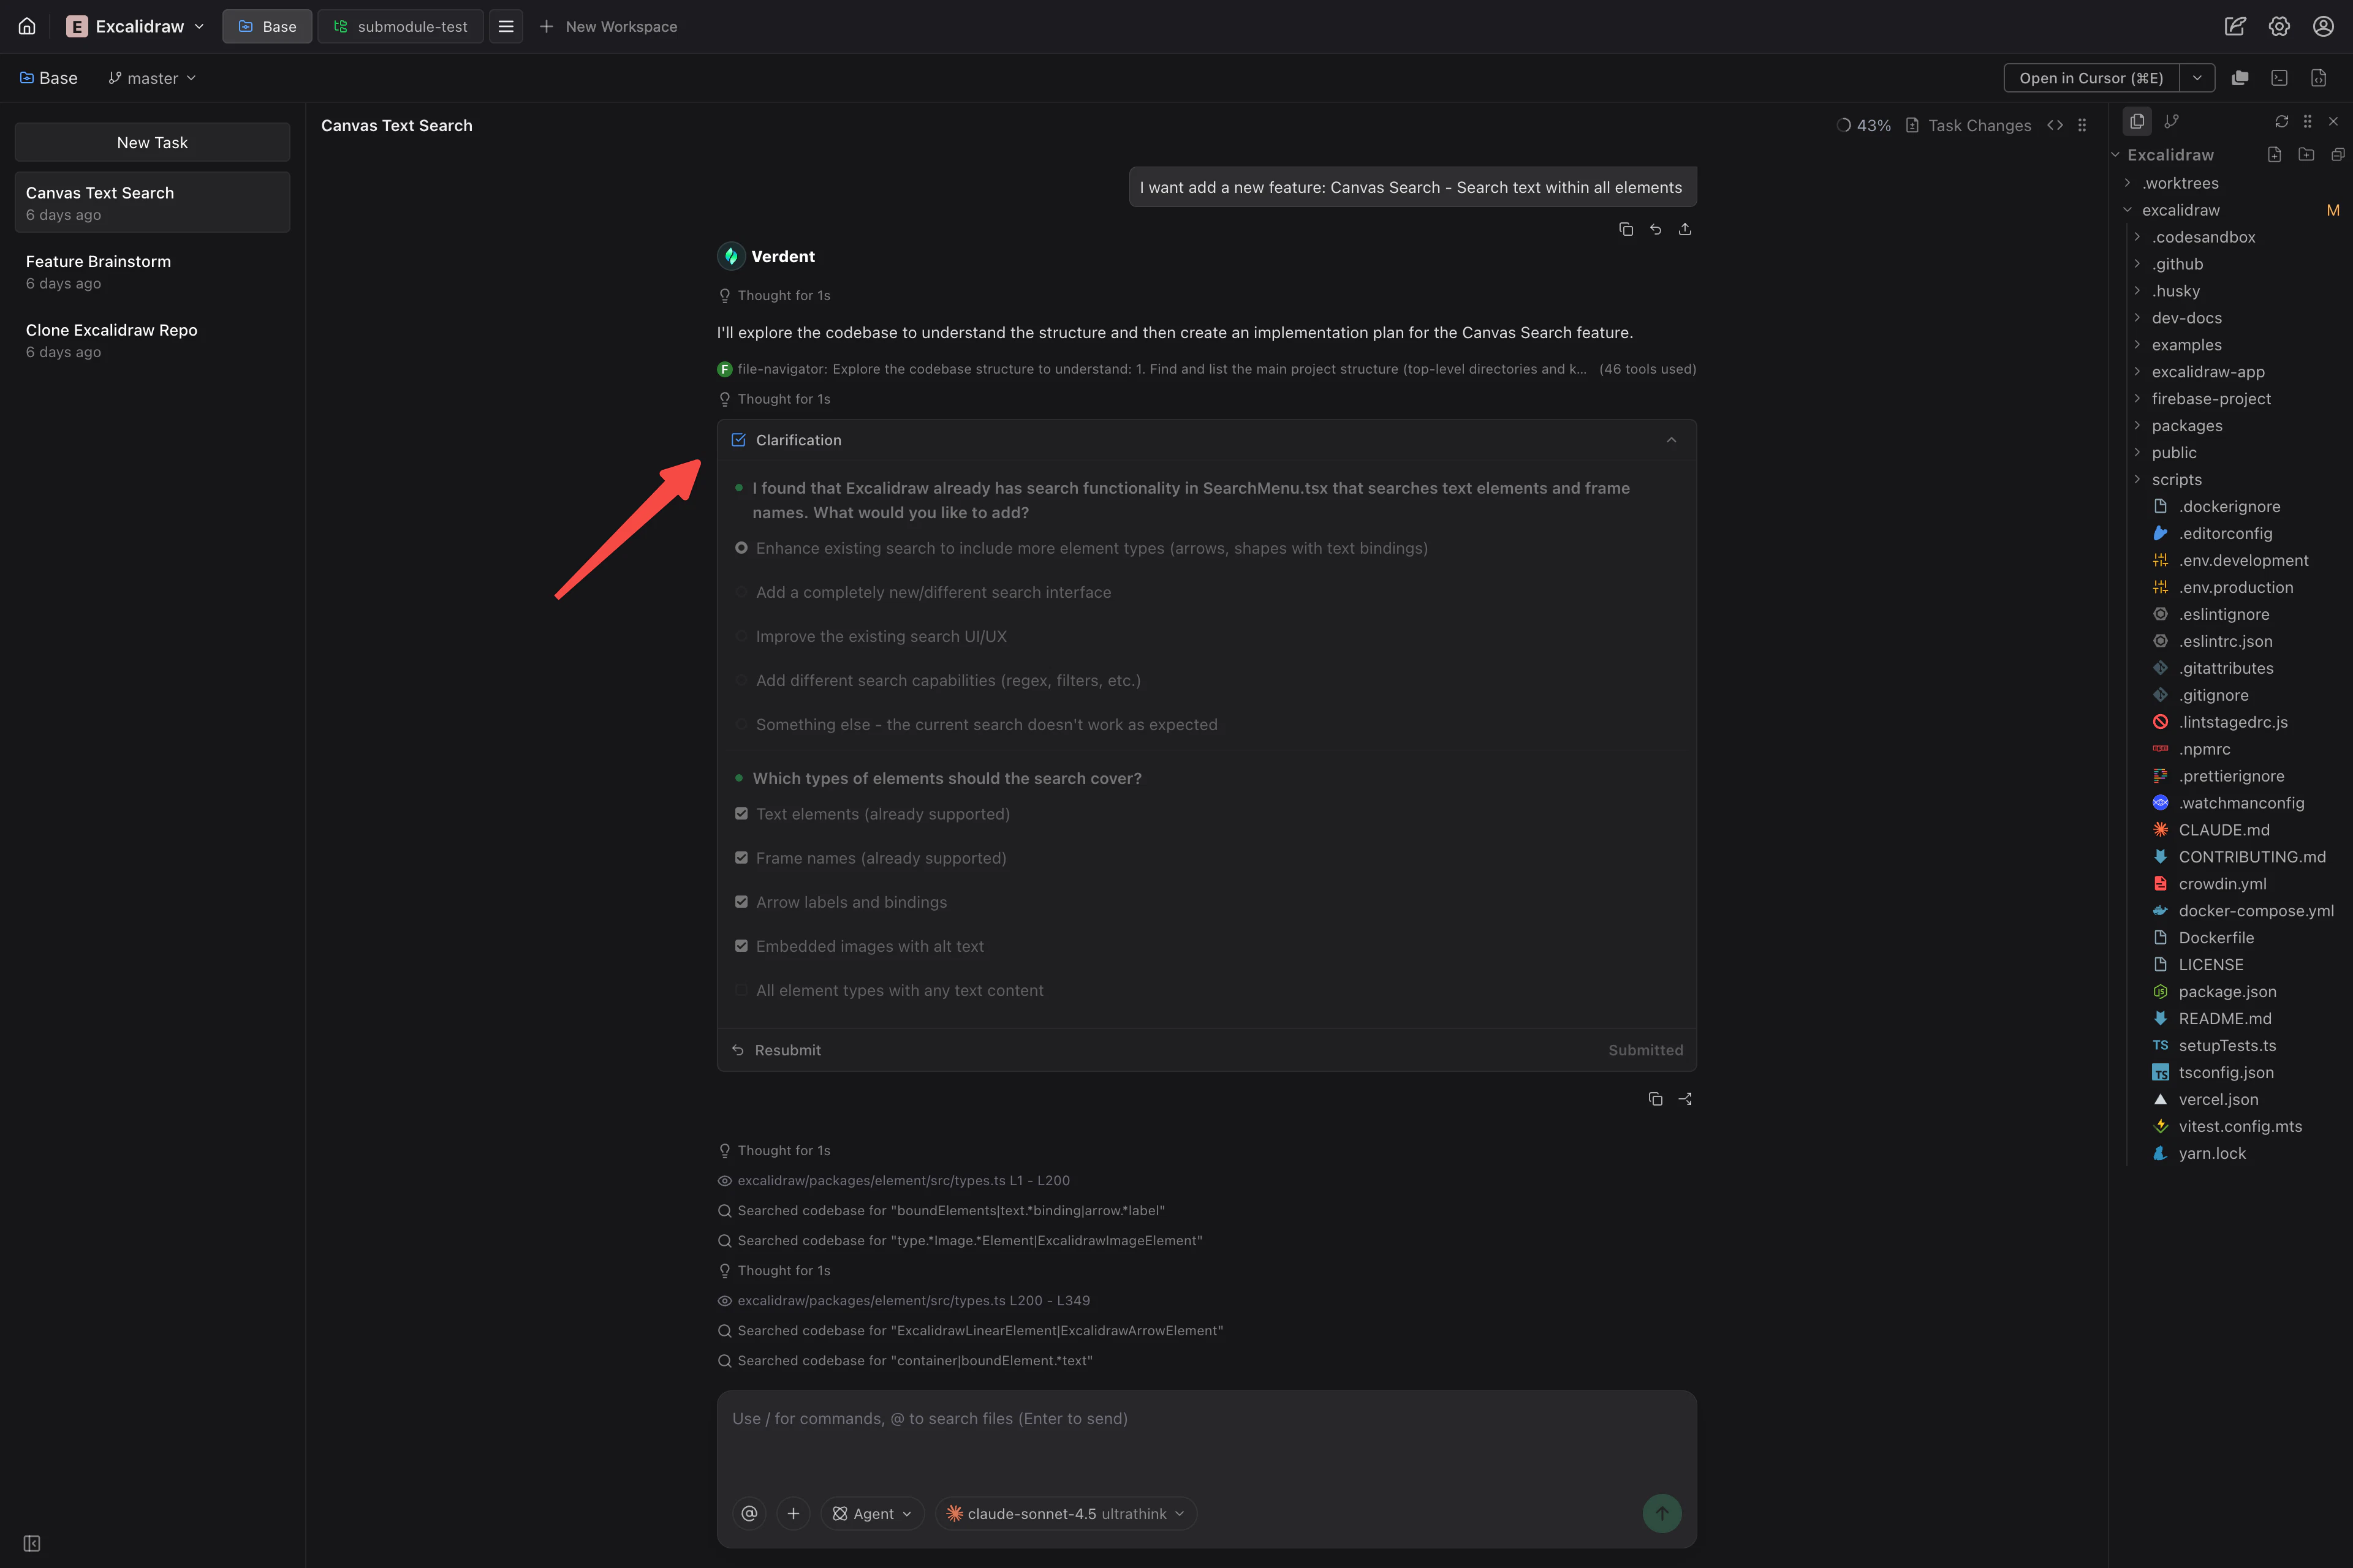Expand the .worktrees folder
The image size is (2353, 1568).
(x=2128, y=183)
